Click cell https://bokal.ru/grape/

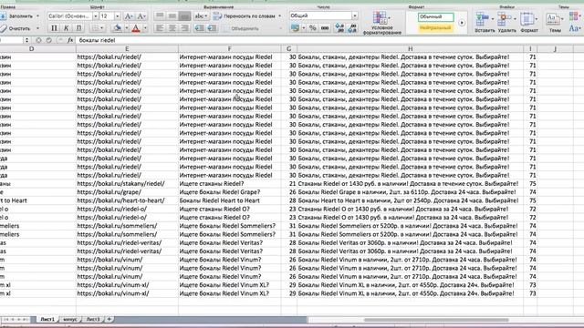point(127,192)
